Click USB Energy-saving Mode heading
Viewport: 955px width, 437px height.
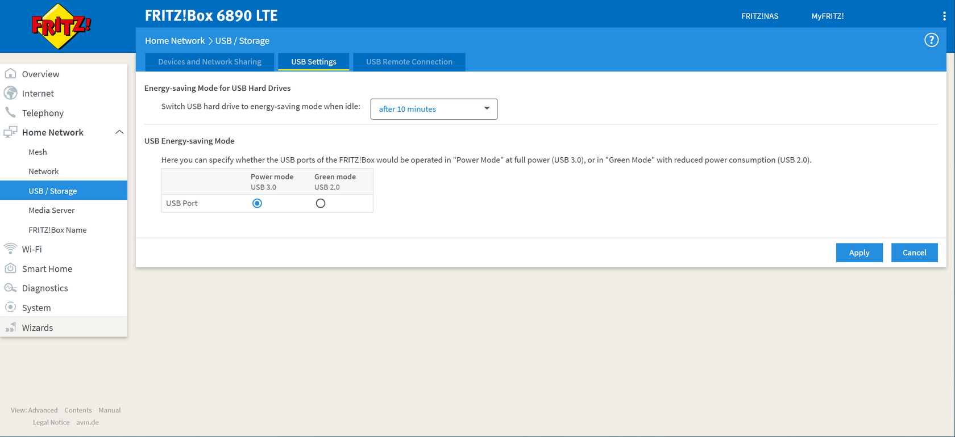pyautogui.click(x=189, y=141)
